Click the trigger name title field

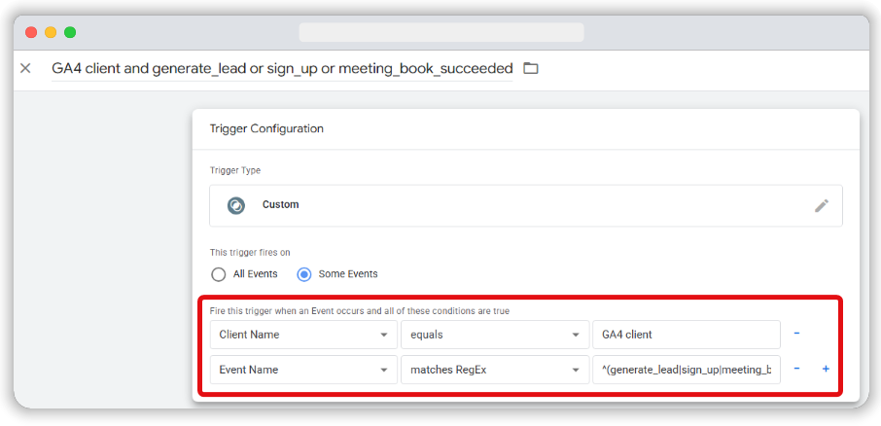pyautogui.click(x=282, y=68)
